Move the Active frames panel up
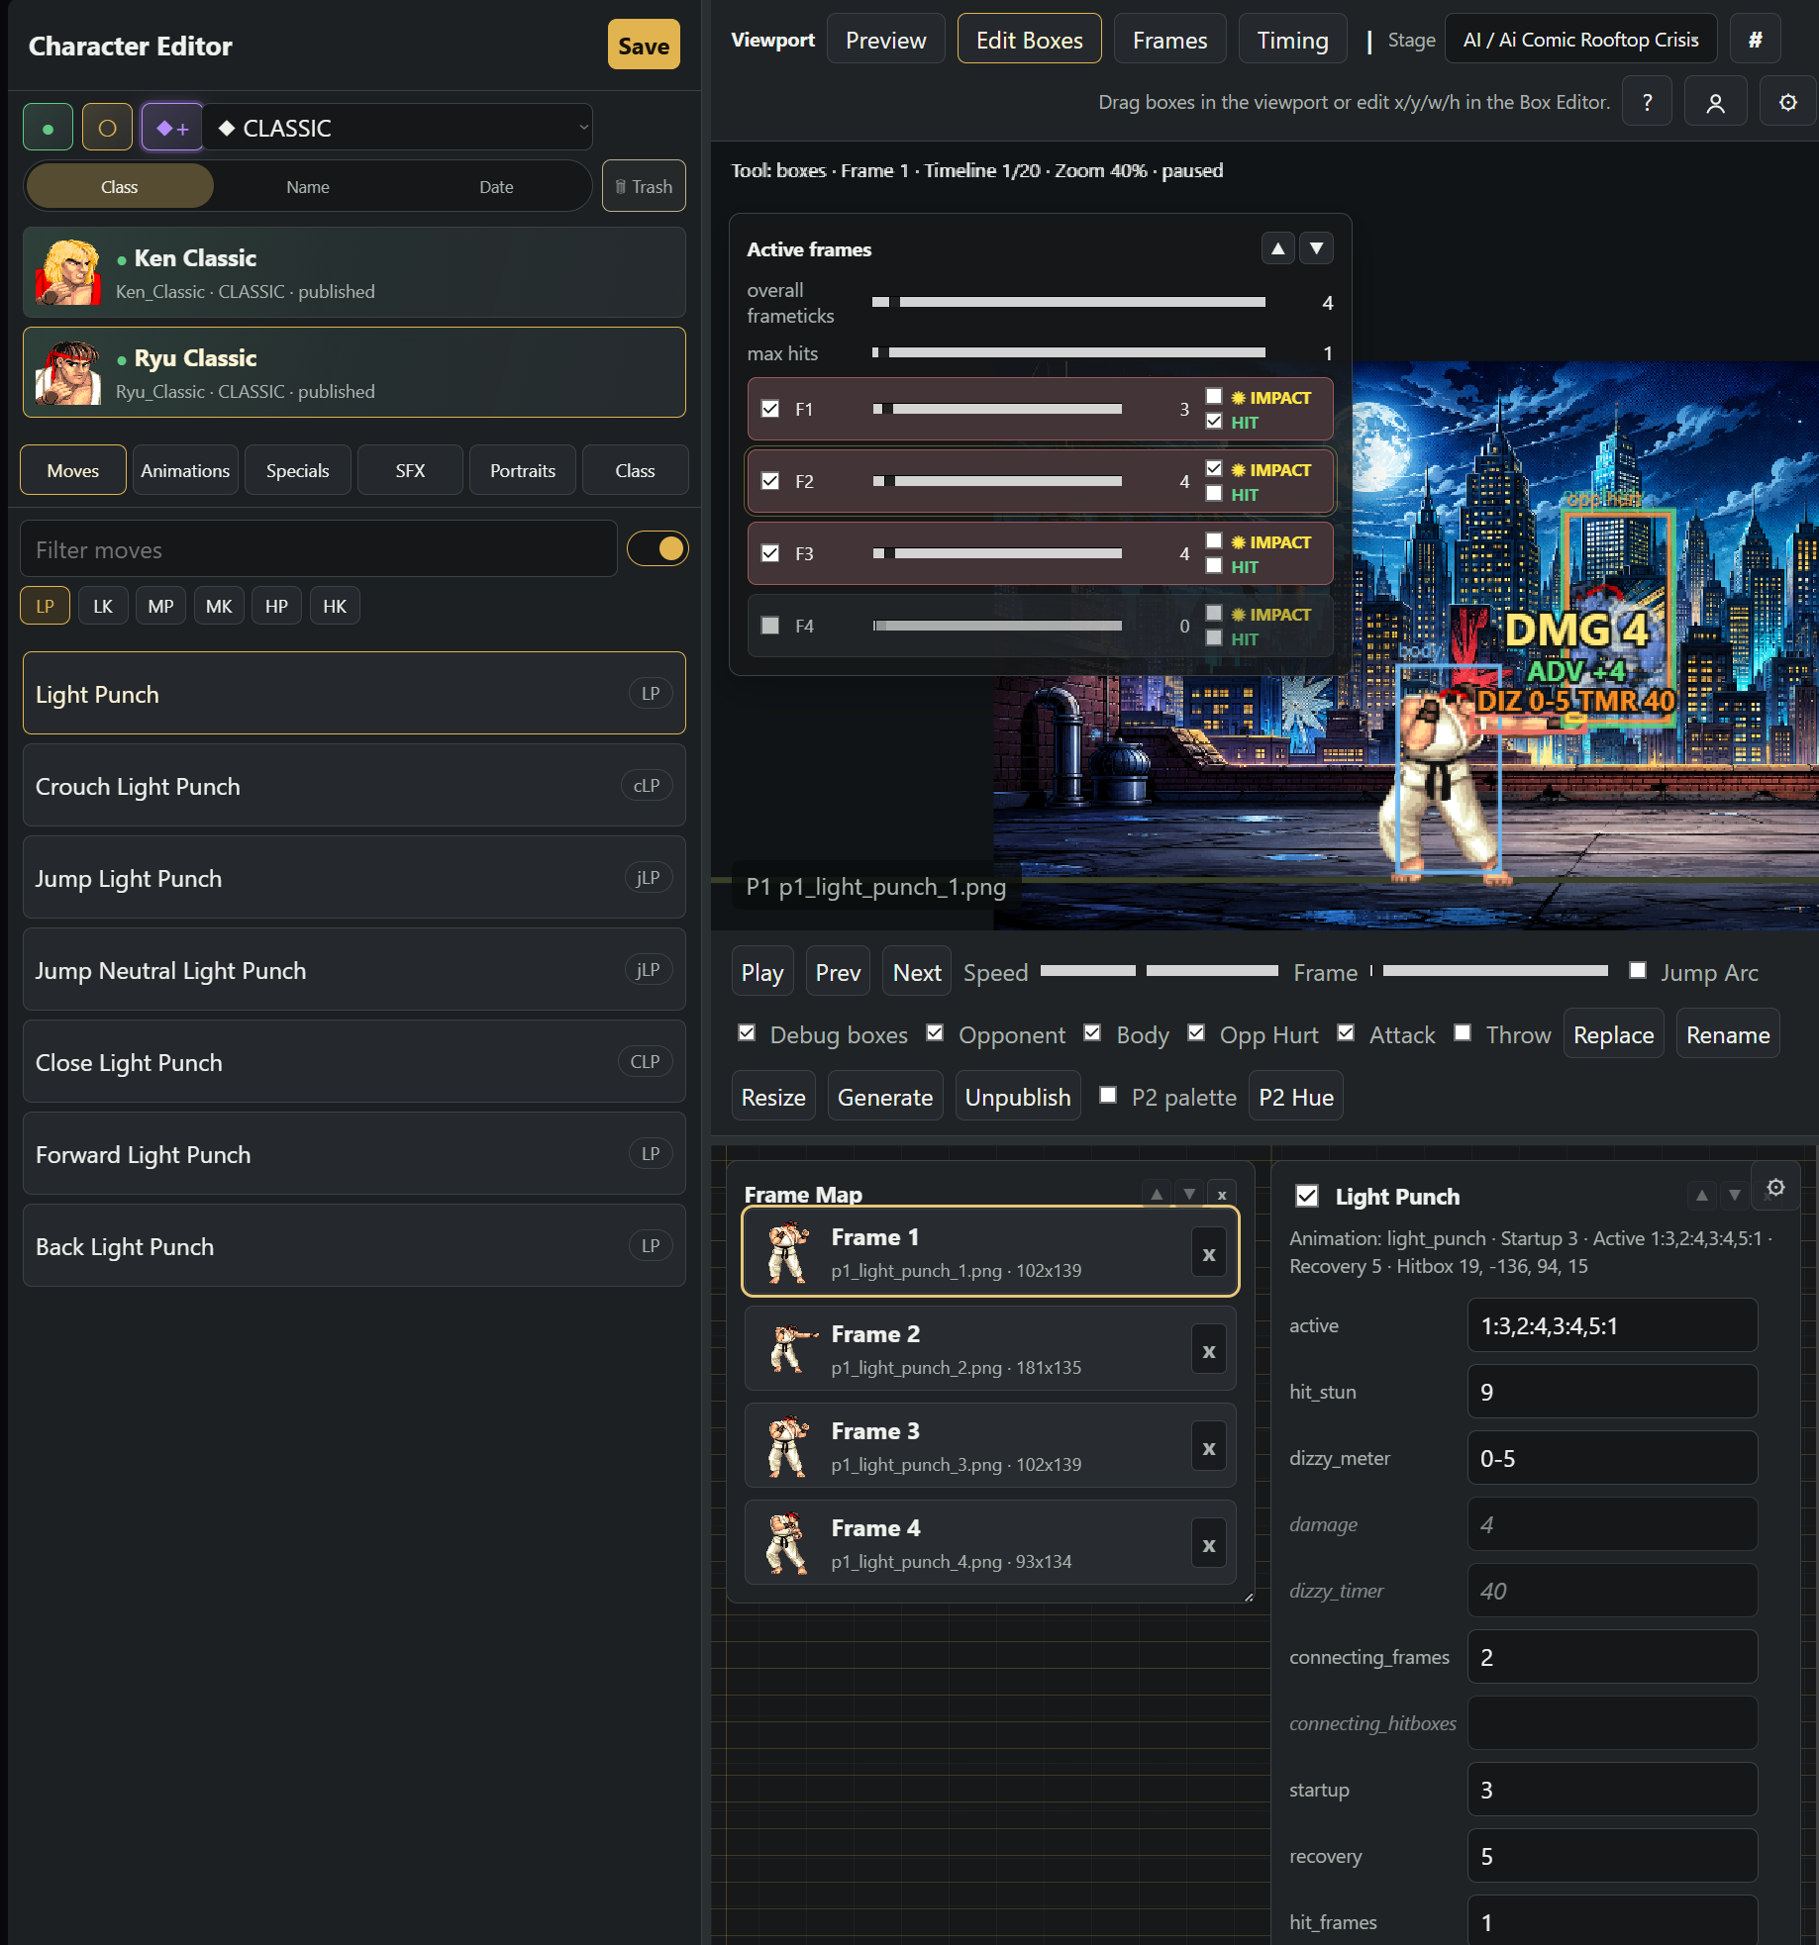The height and width of the screenshot is (1945, 1819). (x=1278, y=248)
